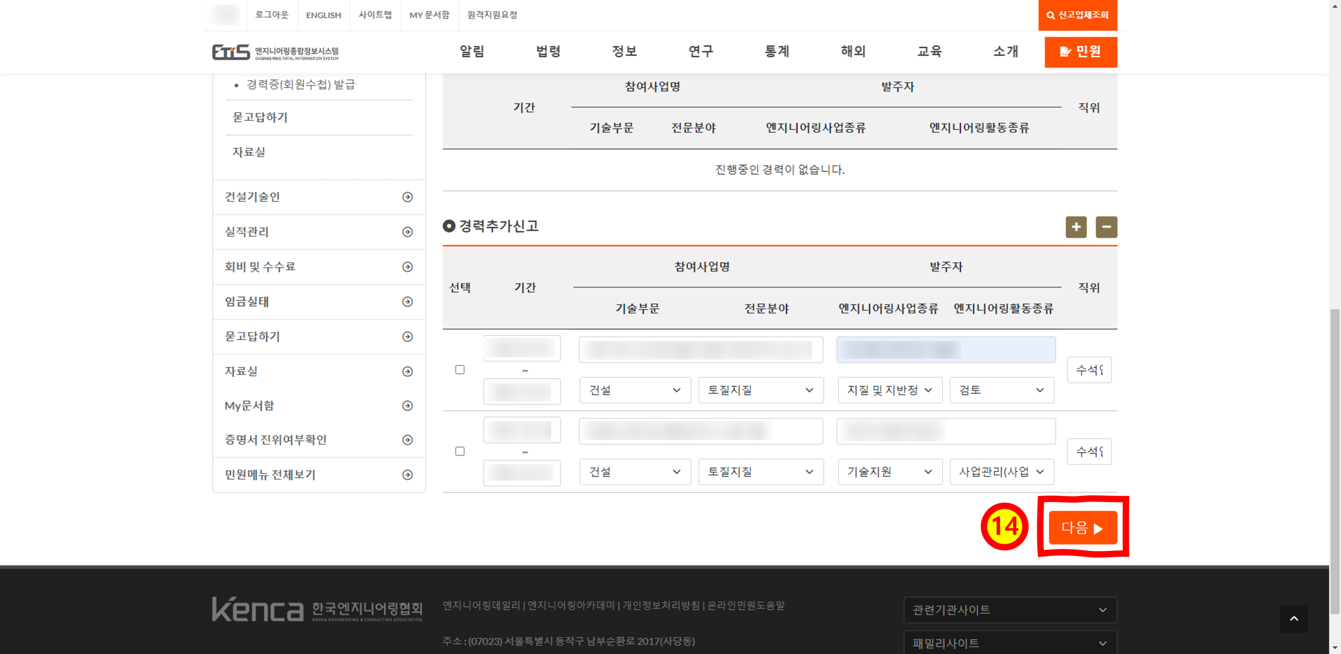Expand the 관련기관사이트 dropdown in footer
1341x654 pixels.
1009,610
